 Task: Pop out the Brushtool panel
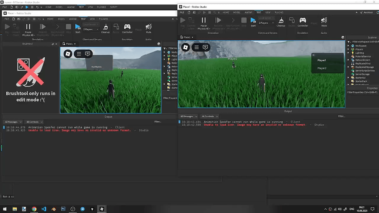tap(53, 44)
